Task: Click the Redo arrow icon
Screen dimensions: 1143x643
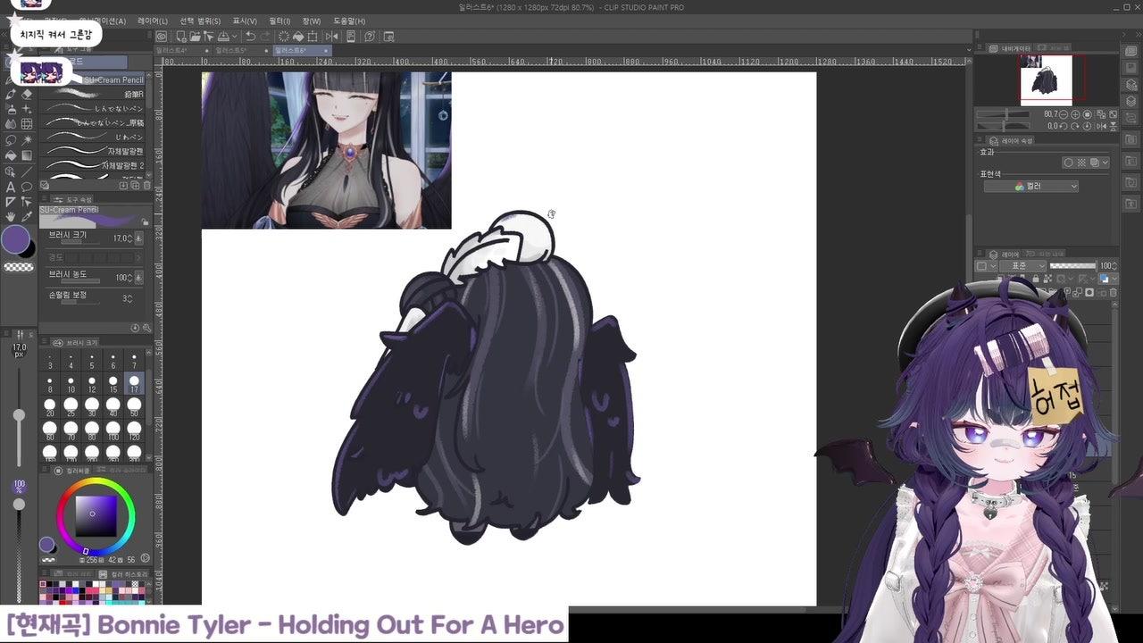Action: pyautogui.click(x=265, y=37)
